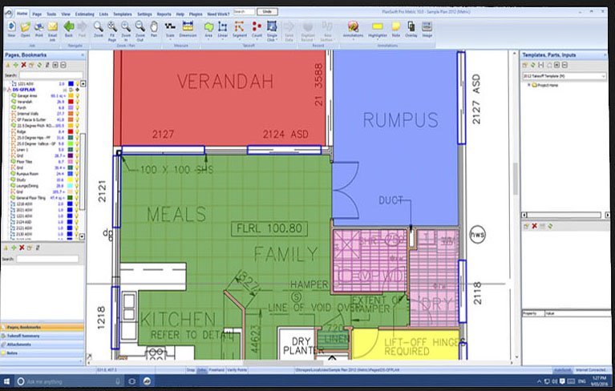The height and width of the screenshot is (391, 615).
Task: Open the Reports ribbon tab
Action: pos(164,14)
